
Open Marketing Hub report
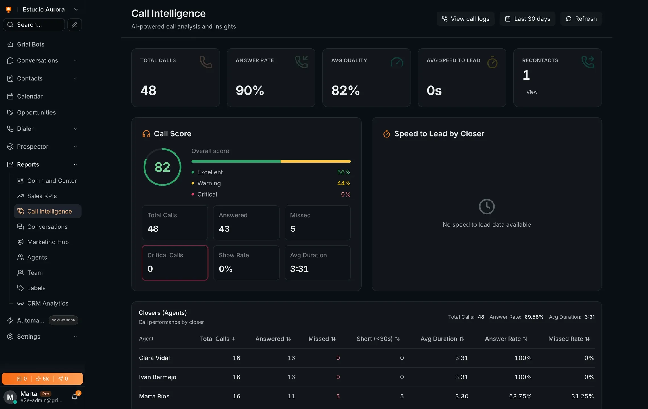(x=47, y=242)
